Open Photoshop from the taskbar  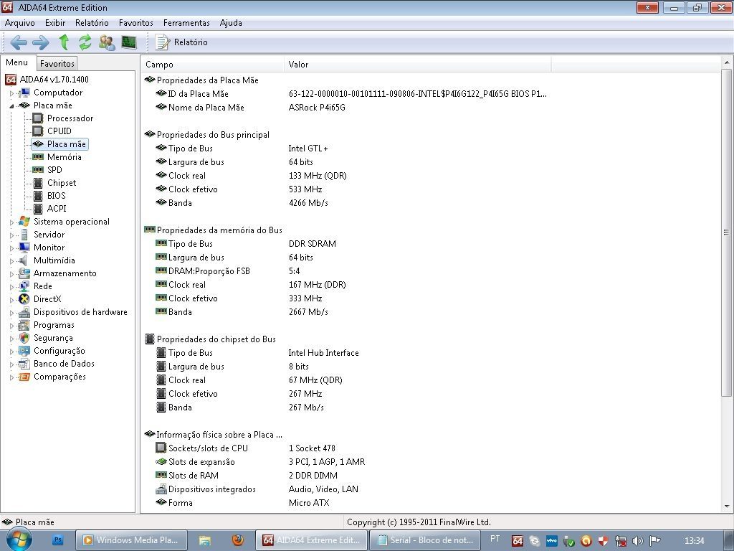(57, 540)
